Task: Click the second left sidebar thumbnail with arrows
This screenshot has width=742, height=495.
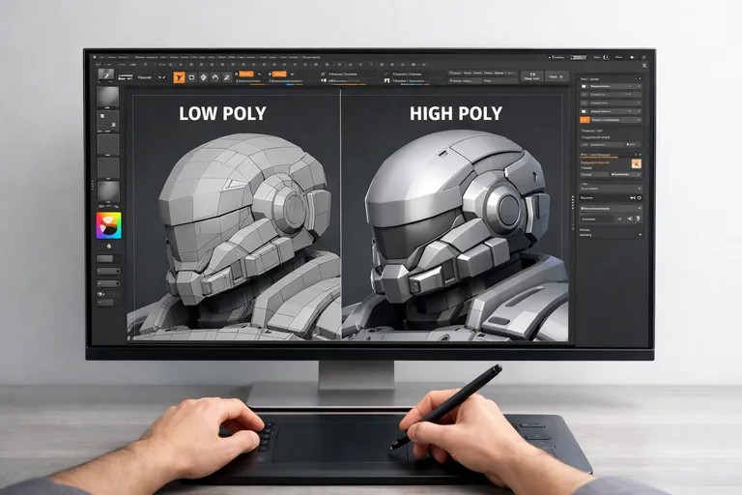Action: click(108, 121)
